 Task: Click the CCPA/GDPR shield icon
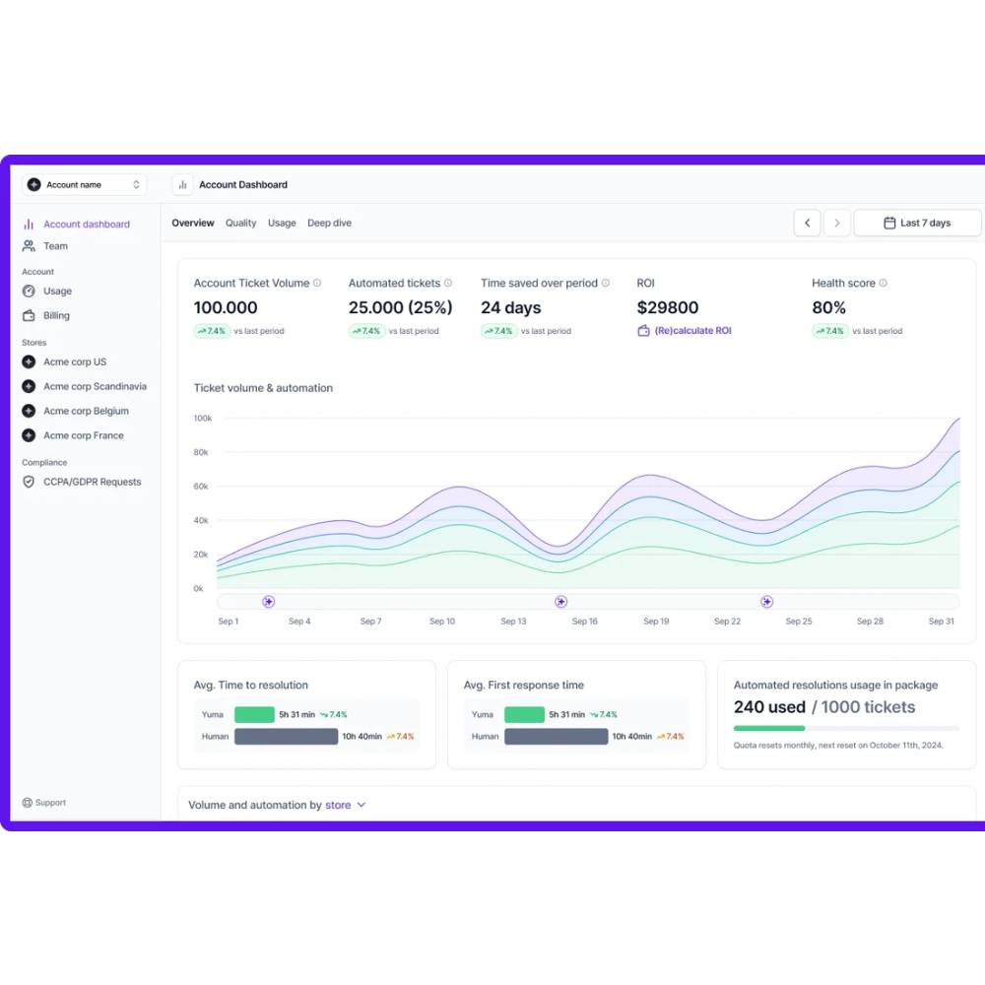tap(29, 483)
